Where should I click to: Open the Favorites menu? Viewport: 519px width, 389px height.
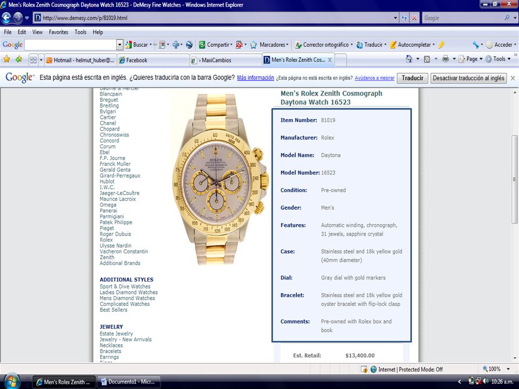tap(58, 32)
